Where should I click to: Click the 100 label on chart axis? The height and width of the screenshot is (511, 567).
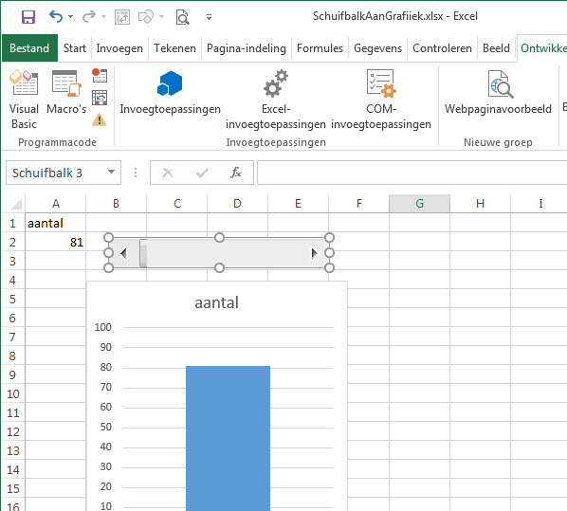pos(103,327)
